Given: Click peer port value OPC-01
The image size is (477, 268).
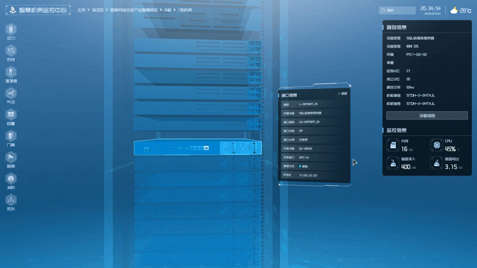Looking at the screenshot, I should click(304, 157).
